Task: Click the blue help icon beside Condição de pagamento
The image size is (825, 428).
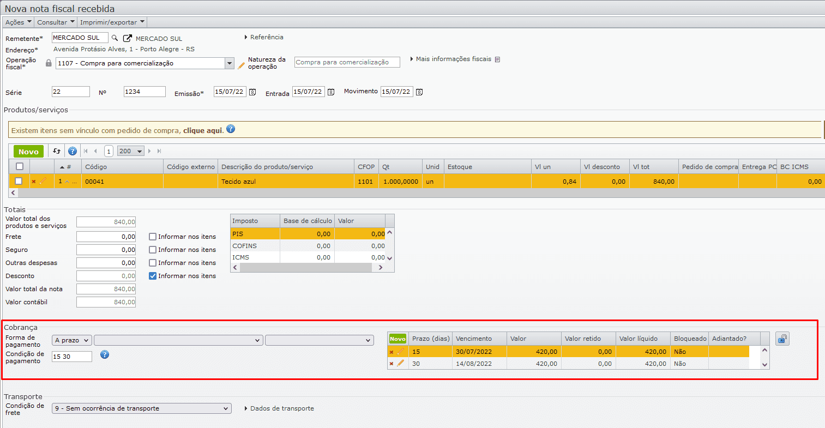Action: click(x=105, y=355)
